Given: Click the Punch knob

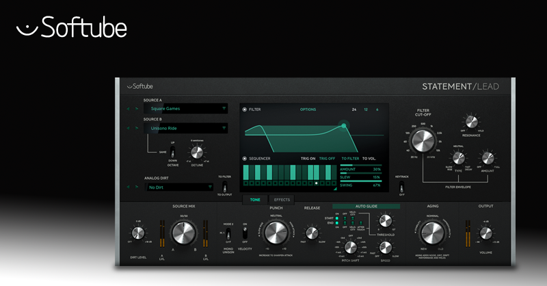Looking at the screenshot, I should tap(276, 233).
